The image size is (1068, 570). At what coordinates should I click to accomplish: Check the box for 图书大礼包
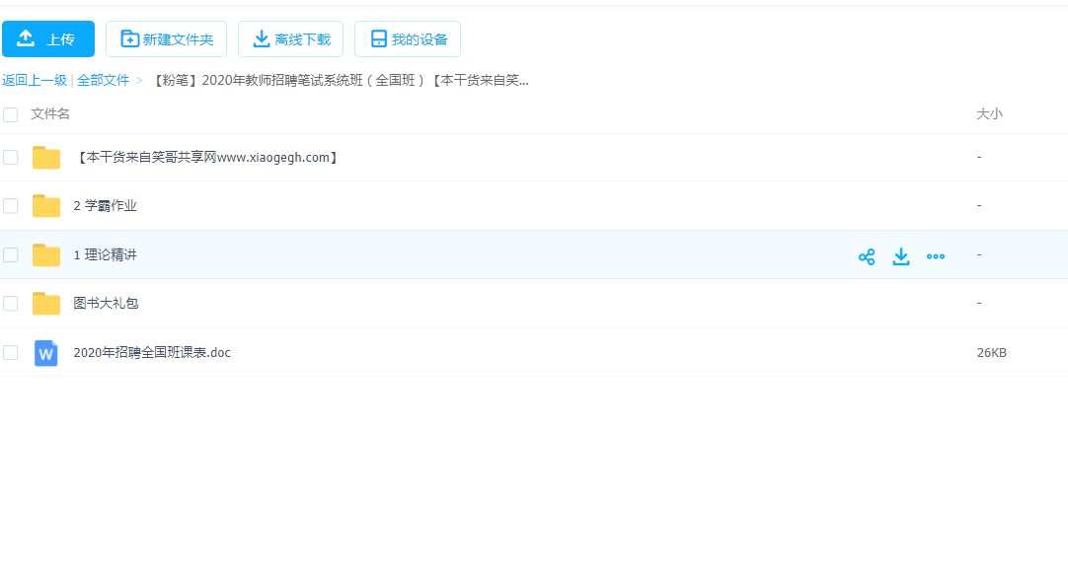[x=10, y=304]
